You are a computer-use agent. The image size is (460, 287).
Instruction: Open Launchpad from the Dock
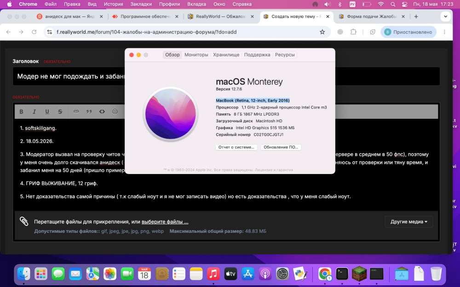click(41, 274)
